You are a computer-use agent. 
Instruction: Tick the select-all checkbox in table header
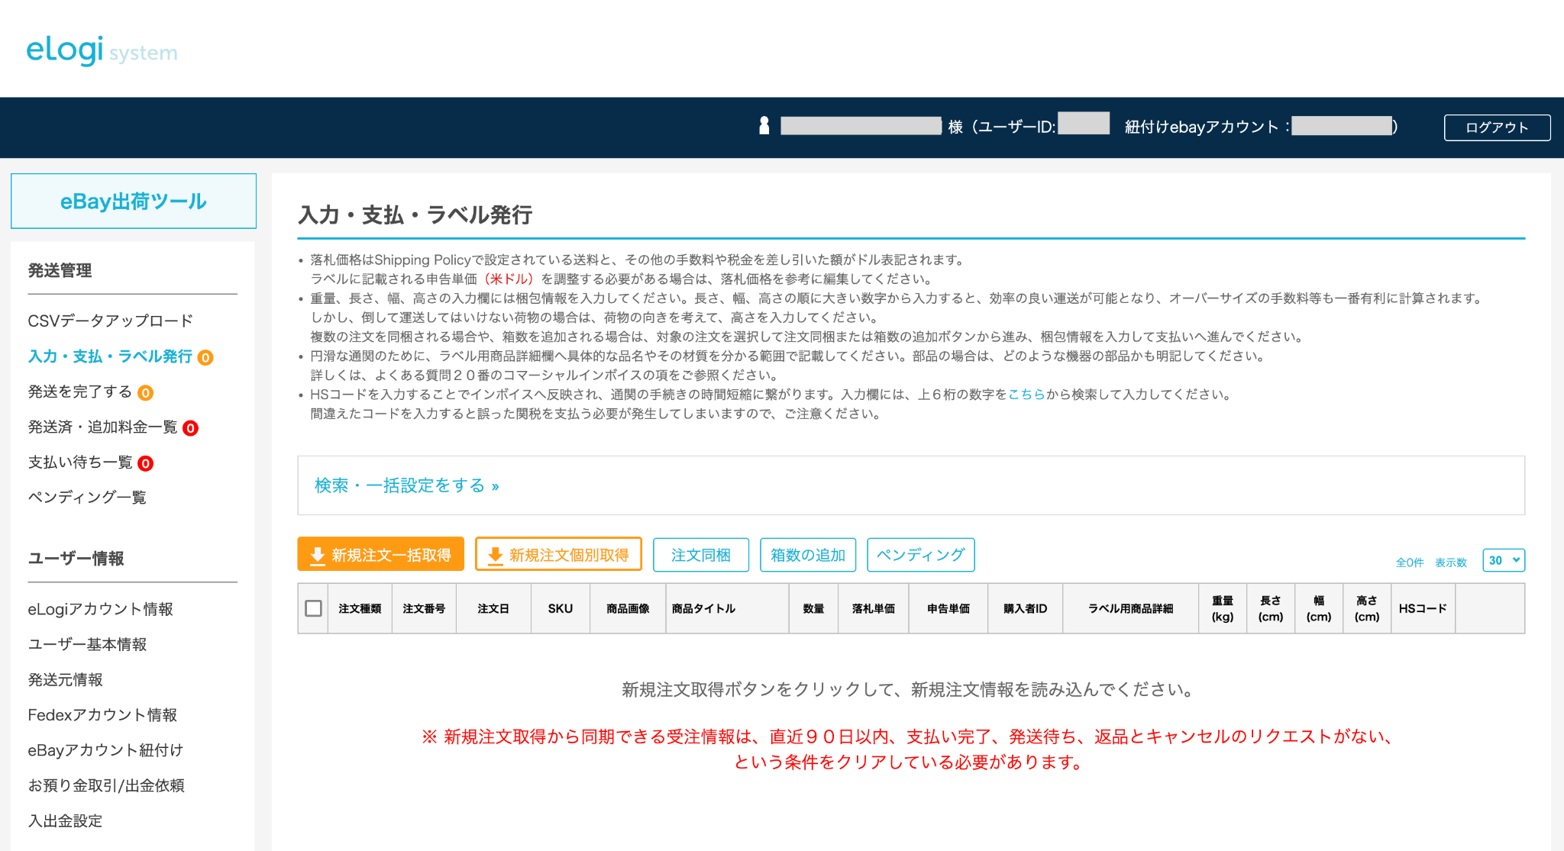click(x=313, y=608)
